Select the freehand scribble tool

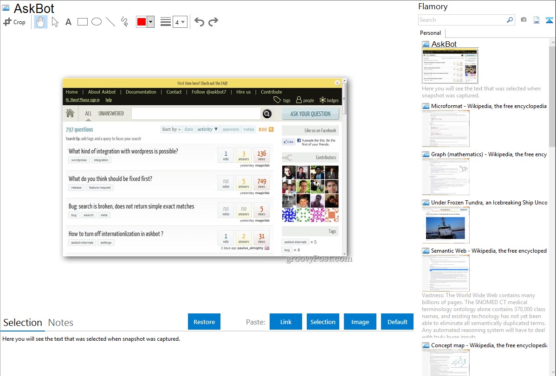124,22
